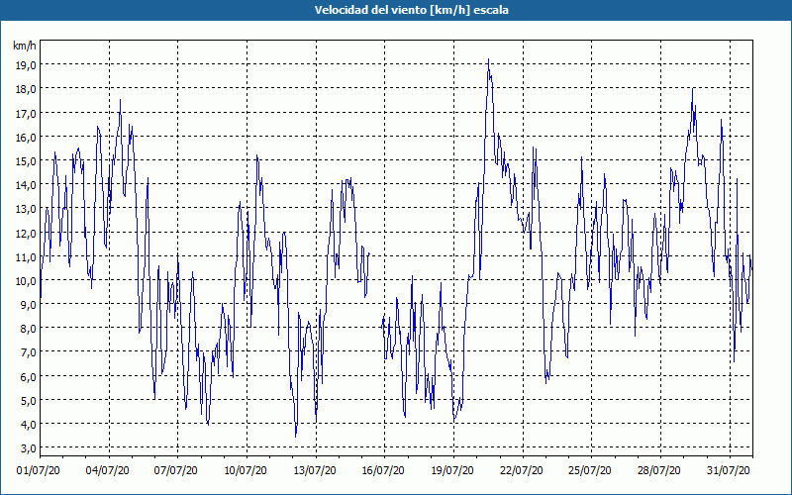Select the 16,0 y-axis value

[27, 138]
